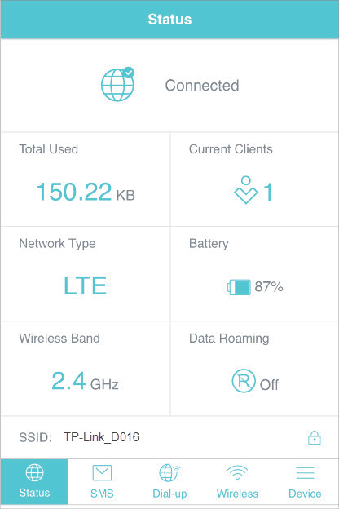The width and height of the screenshot is (339, 509).
Task: Open the SMS envelope tab
Action: [x=102, y=482]
